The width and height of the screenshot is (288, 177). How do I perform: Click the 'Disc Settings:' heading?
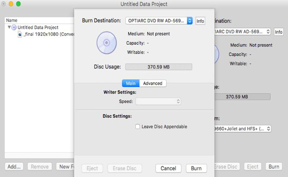tap(117, 116)
